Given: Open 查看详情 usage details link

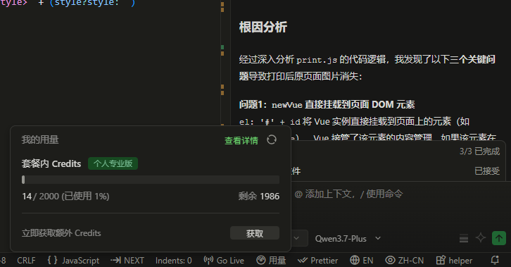Looking at the screenshot, I should [x=241, y=140].
